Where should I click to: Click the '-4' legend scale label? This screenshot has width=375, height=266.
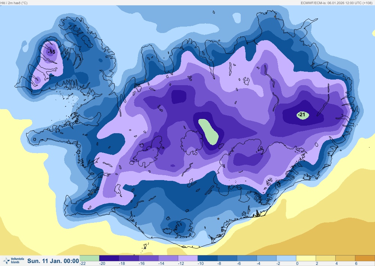259,264
